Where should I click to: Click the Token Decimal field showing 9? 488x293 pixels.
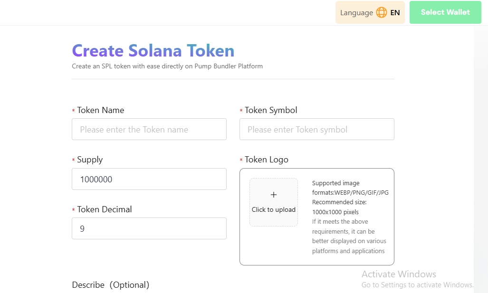click(149, 229)
